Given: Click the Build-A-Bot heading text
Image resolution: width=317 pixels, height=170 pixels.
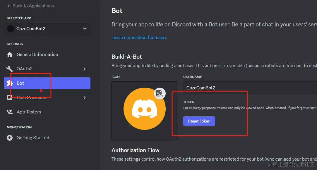Looking at the screenshot, I should [x=127, y=57].
